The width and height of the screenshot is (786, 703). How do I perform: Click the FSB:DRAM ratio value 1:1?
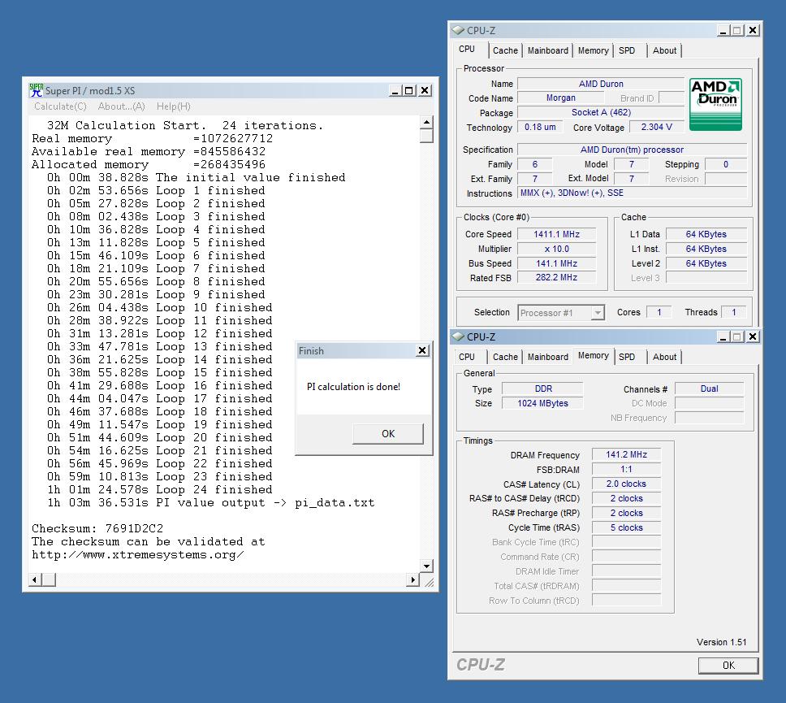click(x=626, y=469)
